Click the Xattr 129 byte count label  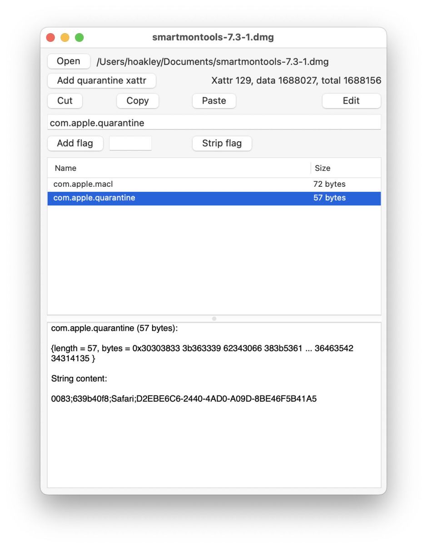point(296,80)
